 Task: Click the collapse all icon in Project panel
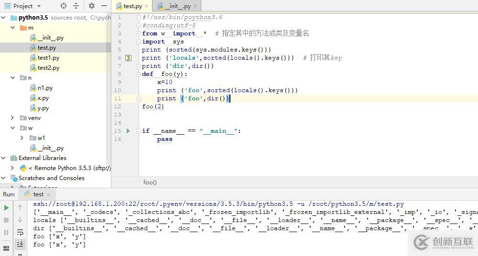(x=76, y=6)
